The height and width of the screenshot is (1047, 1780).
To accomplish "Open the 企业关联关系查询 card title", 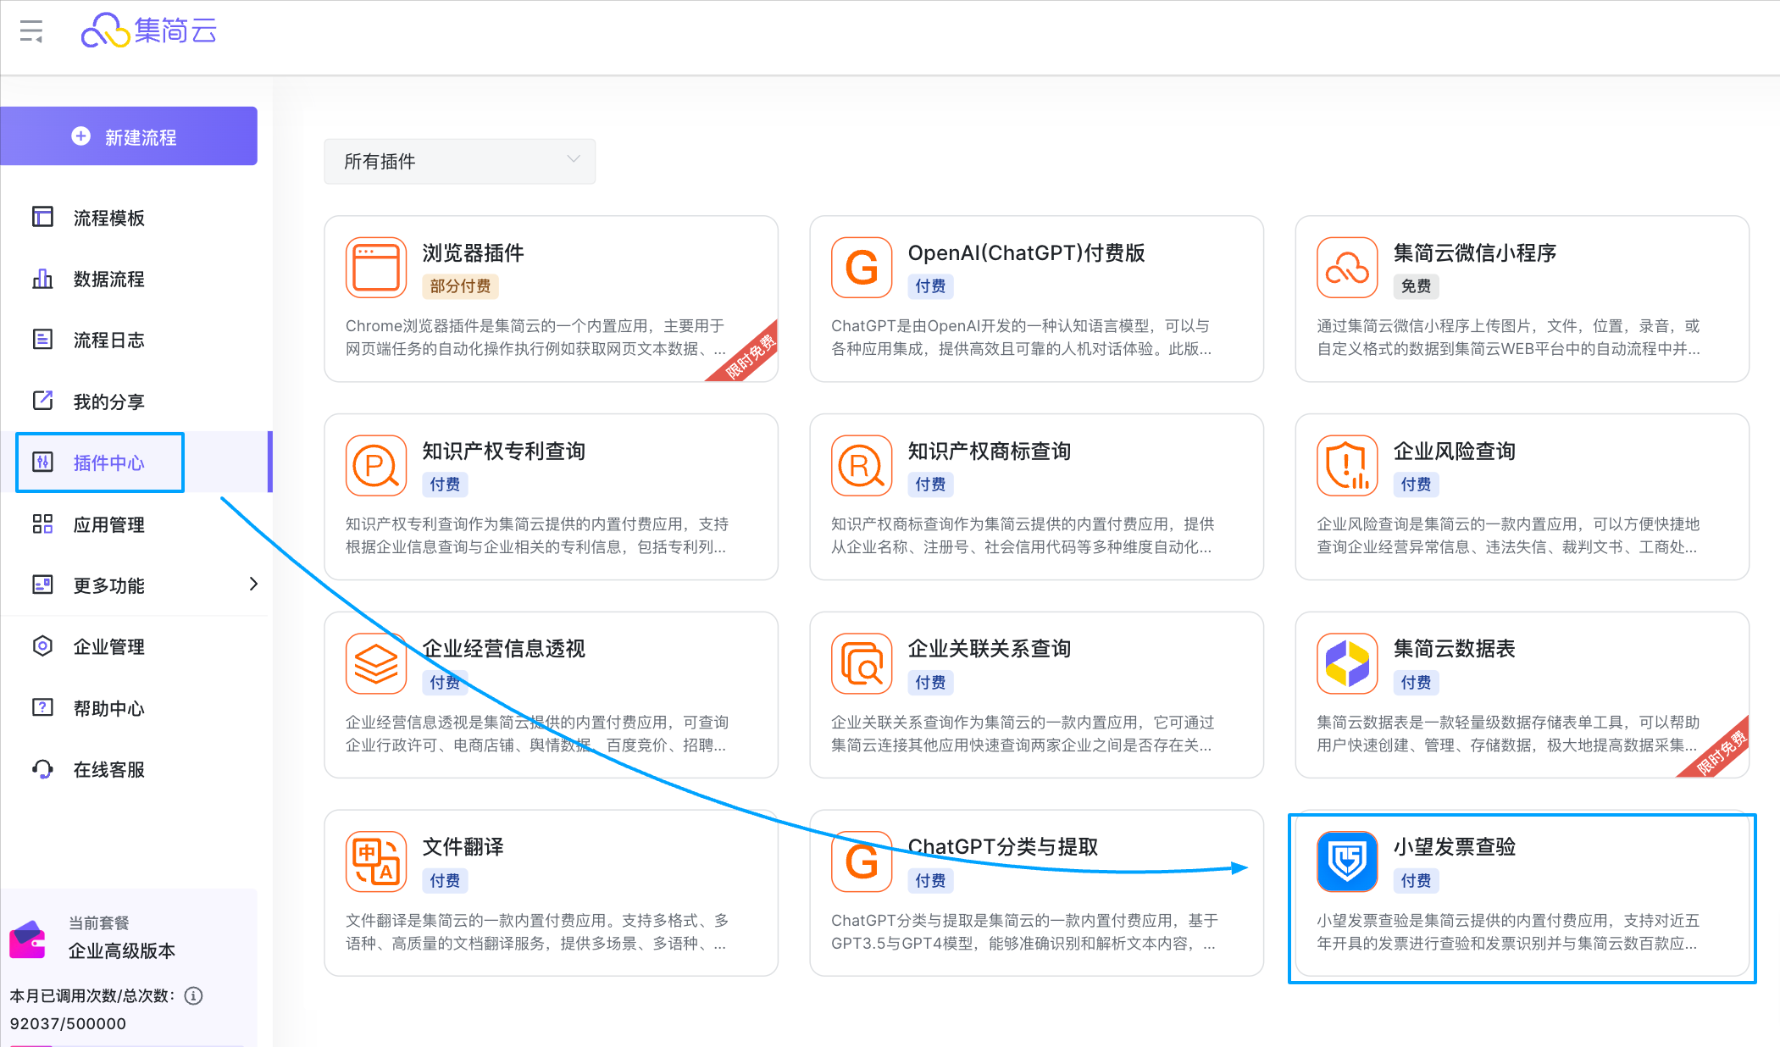I will [989, 648].
